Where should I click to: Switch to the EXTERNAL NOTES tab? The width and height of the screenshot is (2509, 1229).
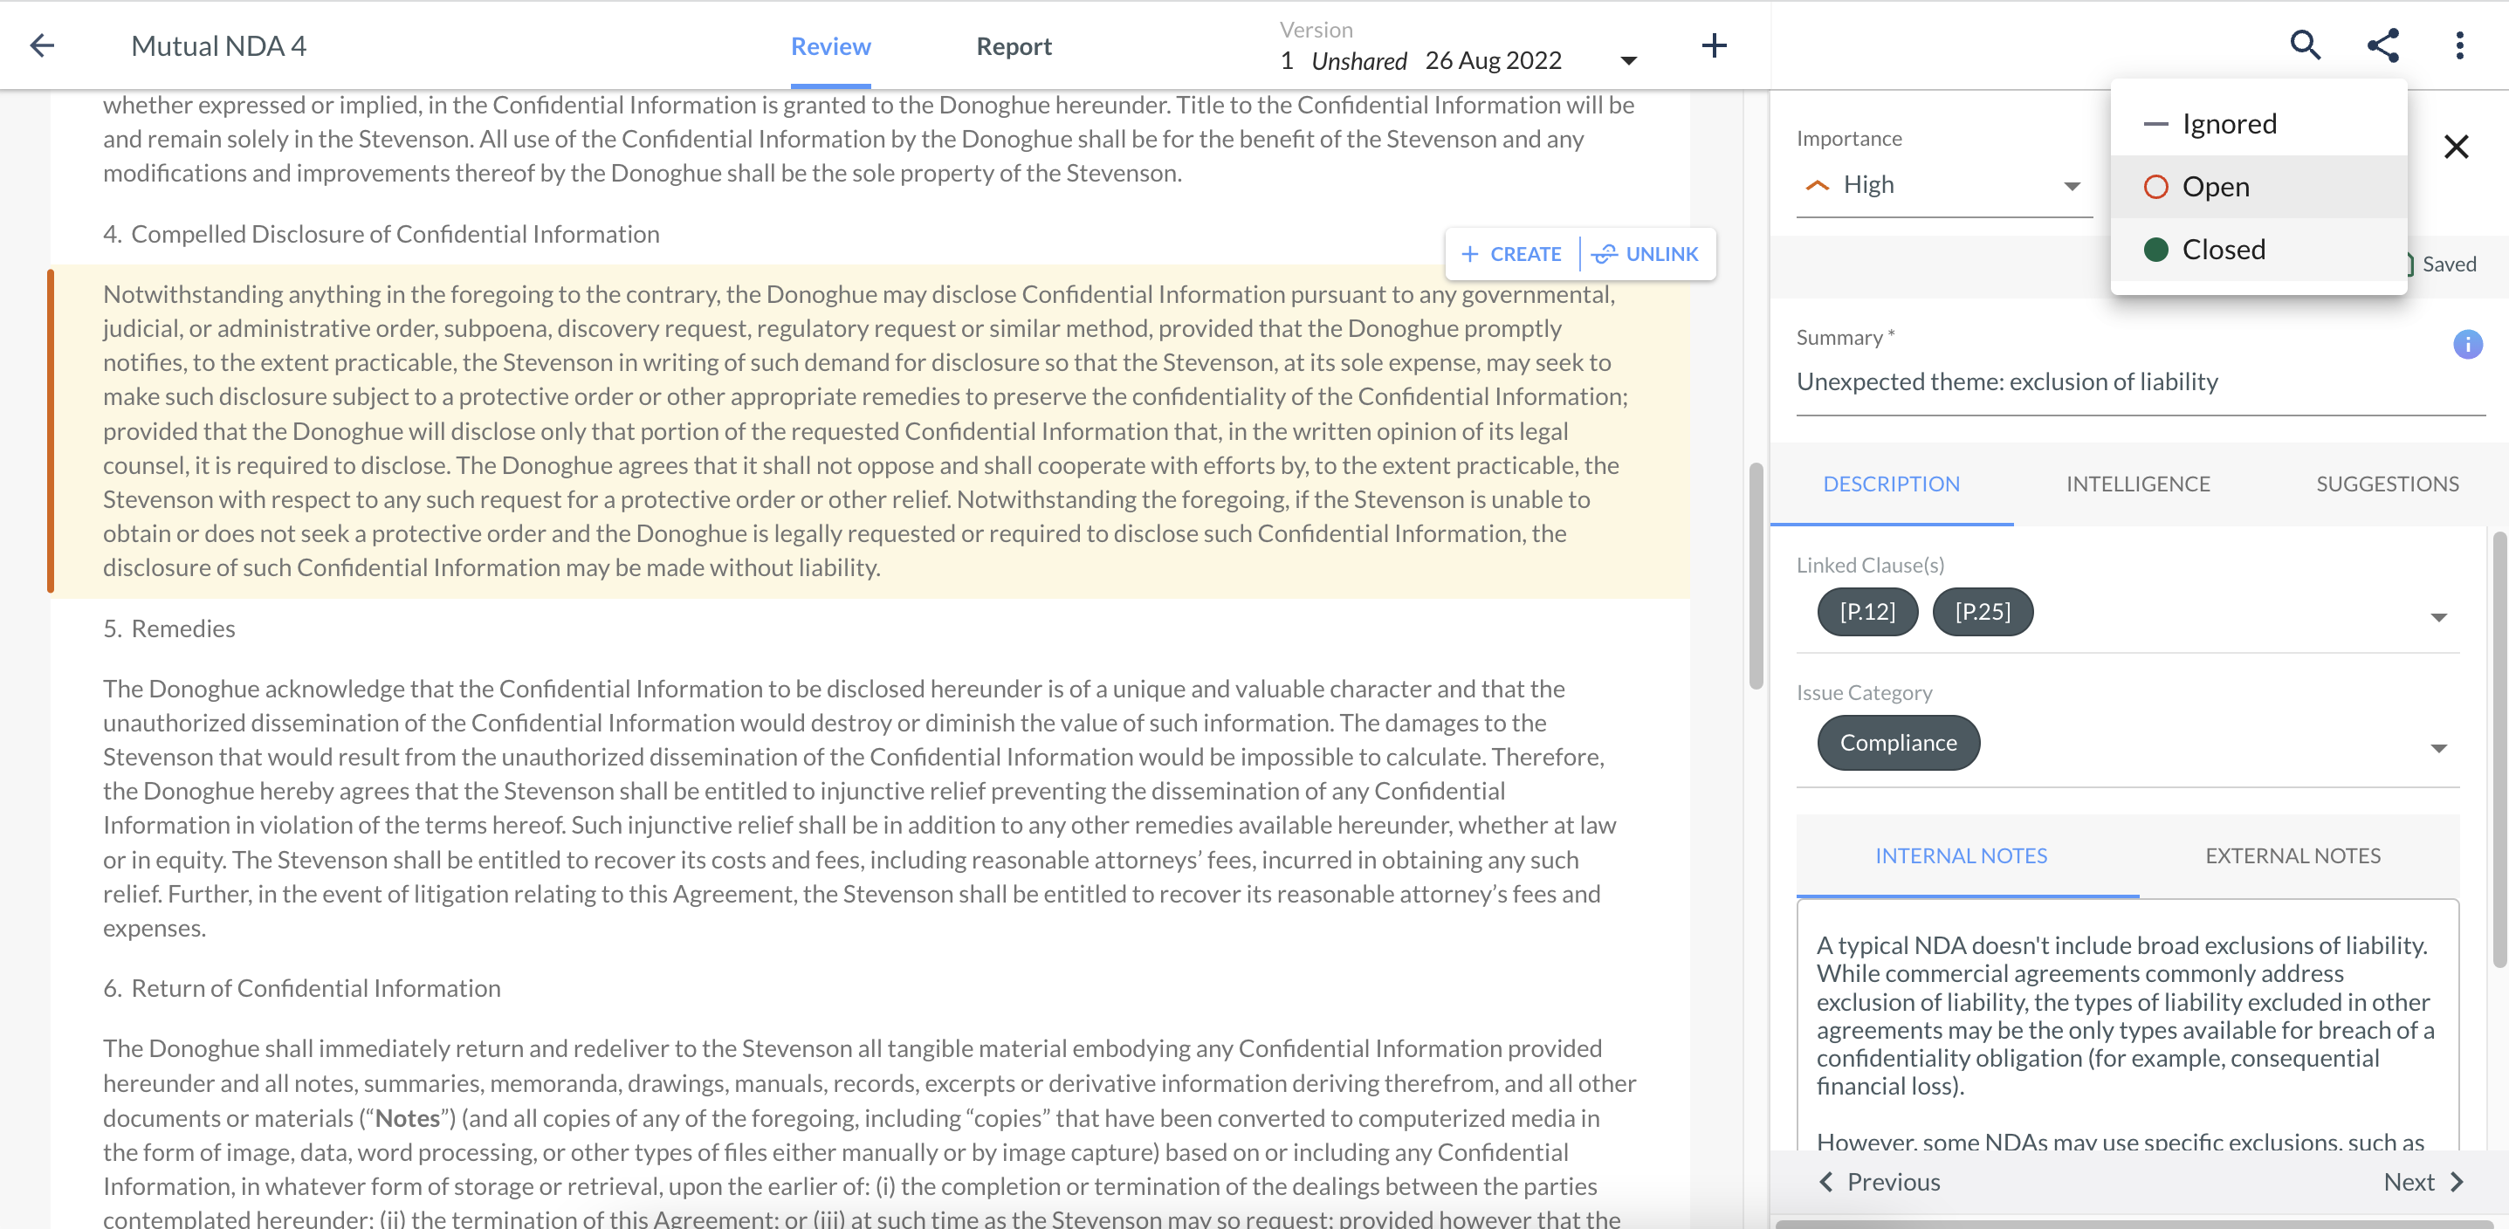2293,855
